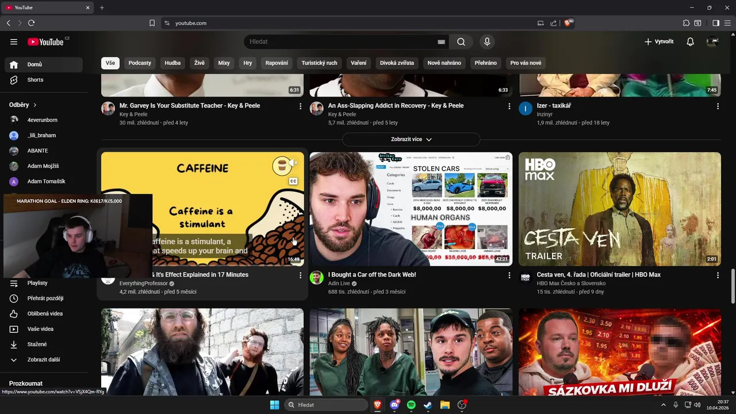This screenshot has height=414, width=736.
Task: Select the Rapování filter chip
Action: click(x=277, y=63)
